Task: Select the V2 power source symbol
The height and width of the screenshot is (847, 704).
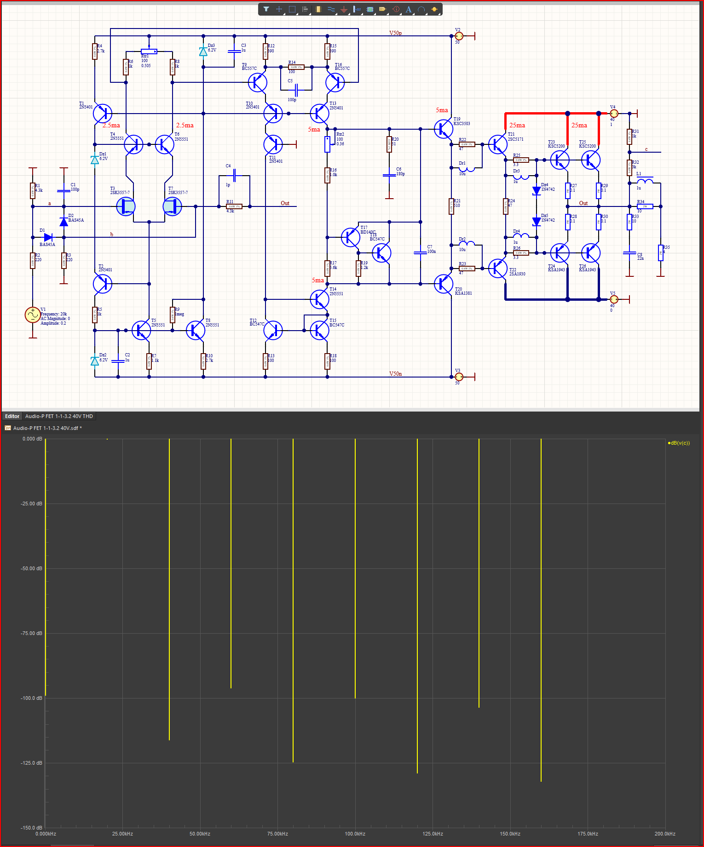Action: 459,36
